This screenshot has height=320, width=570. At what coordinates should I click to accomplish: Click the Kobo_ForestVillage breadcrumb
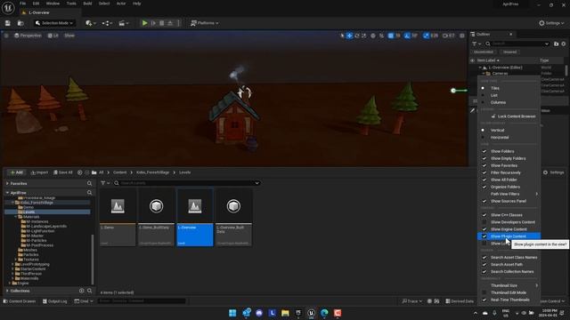[152, 172]
